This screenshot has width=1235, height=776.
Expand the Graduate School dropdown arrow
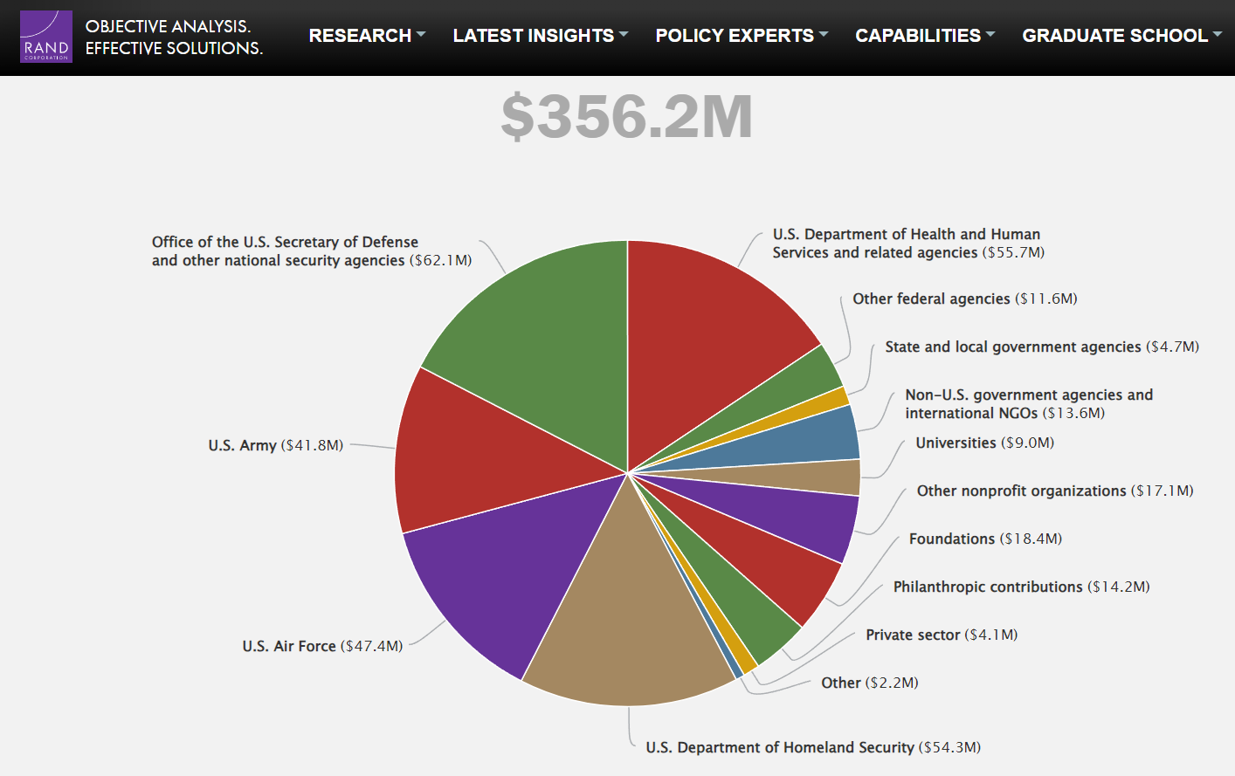click(x=1218, y=35)
